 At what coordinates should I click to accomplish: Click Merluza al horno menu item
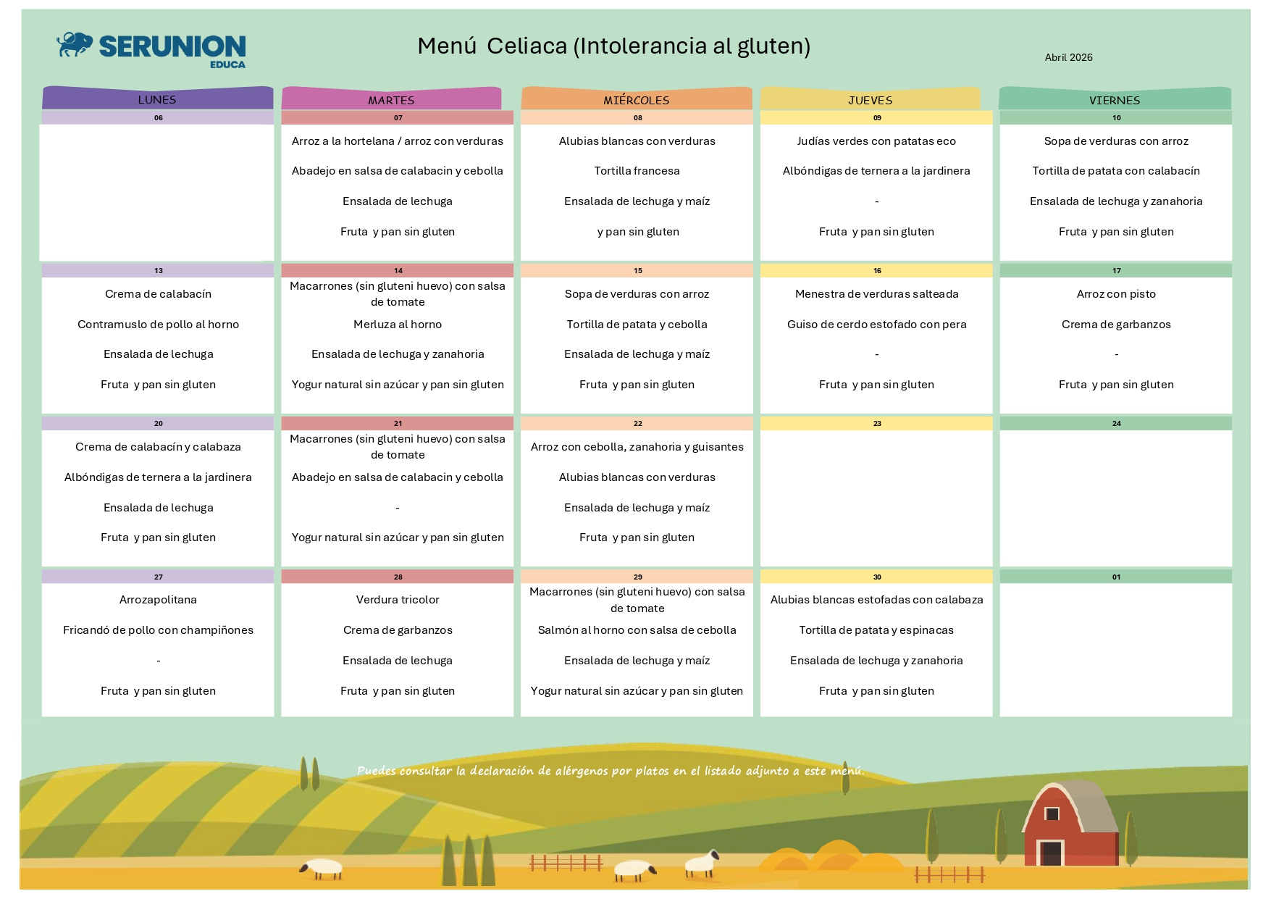tap(398, 325)
